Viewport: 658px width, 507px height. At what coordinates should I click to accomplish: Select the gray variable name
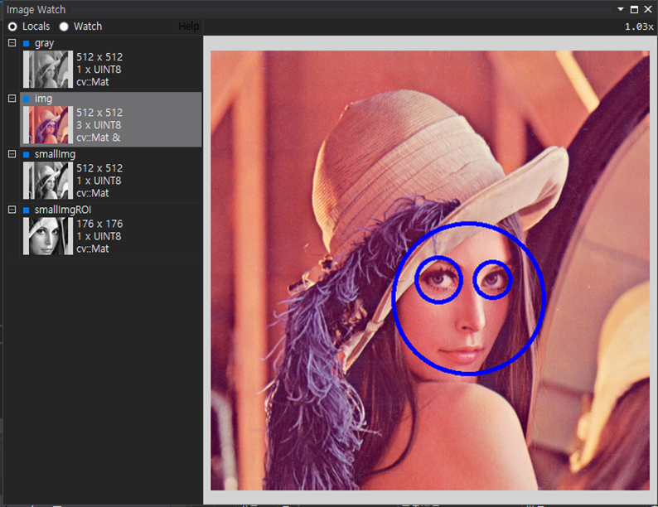tap(44, 43)
